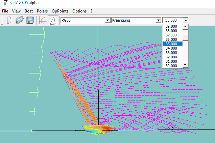The height and width of the screenshot is (143, 215).
Task: Activate the 3D sail view icon
Action: (x=52, y=20)
